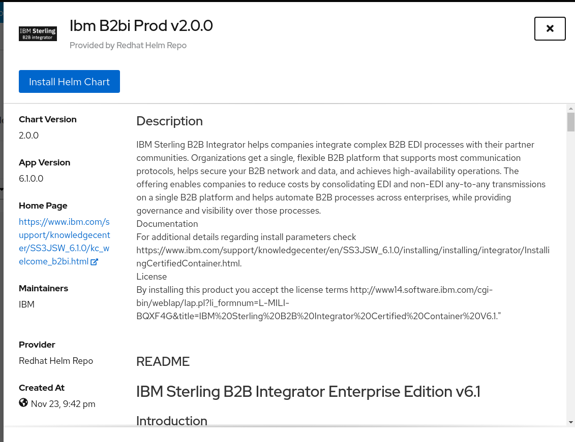Click the IBM Sterling B2B Integrator logo
575x442 pixels.
click(38, 33)
